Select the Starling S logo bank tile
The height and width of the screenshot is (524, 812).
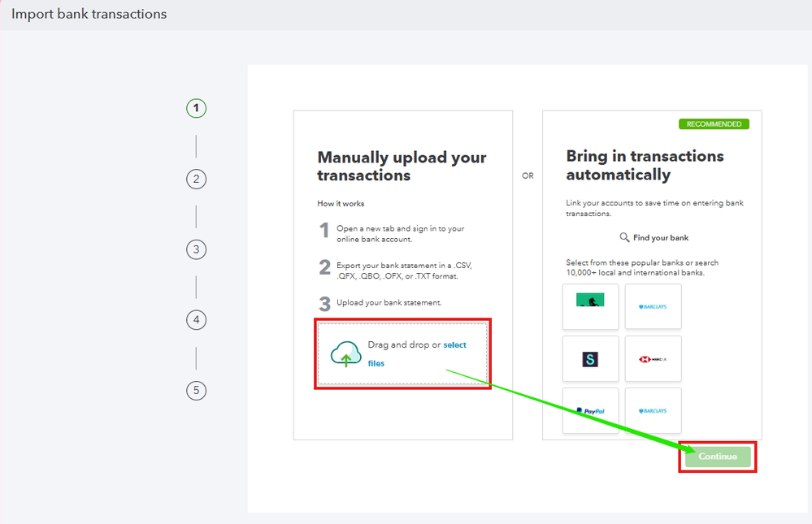pyautogui.click(x=590, y=359)
